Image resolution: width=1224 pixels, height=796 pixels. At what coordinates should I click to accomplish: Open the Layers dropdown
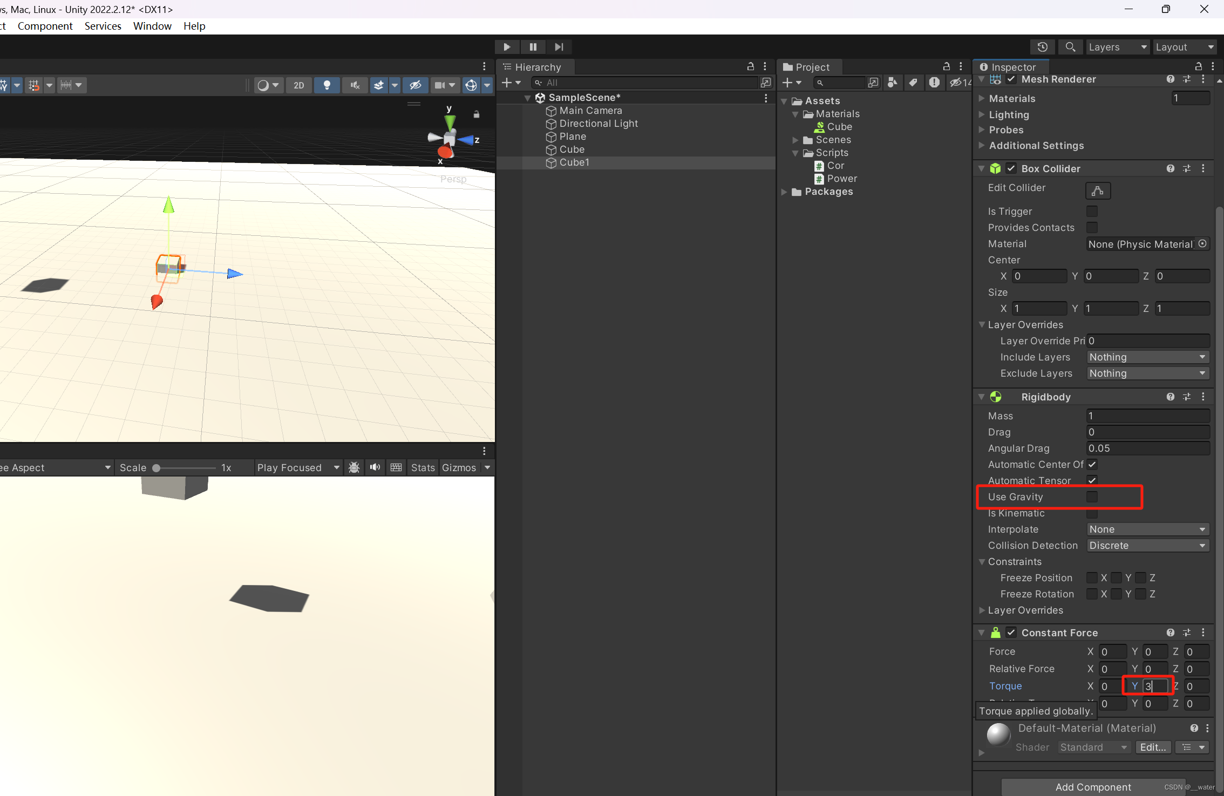coord(1117,47)
